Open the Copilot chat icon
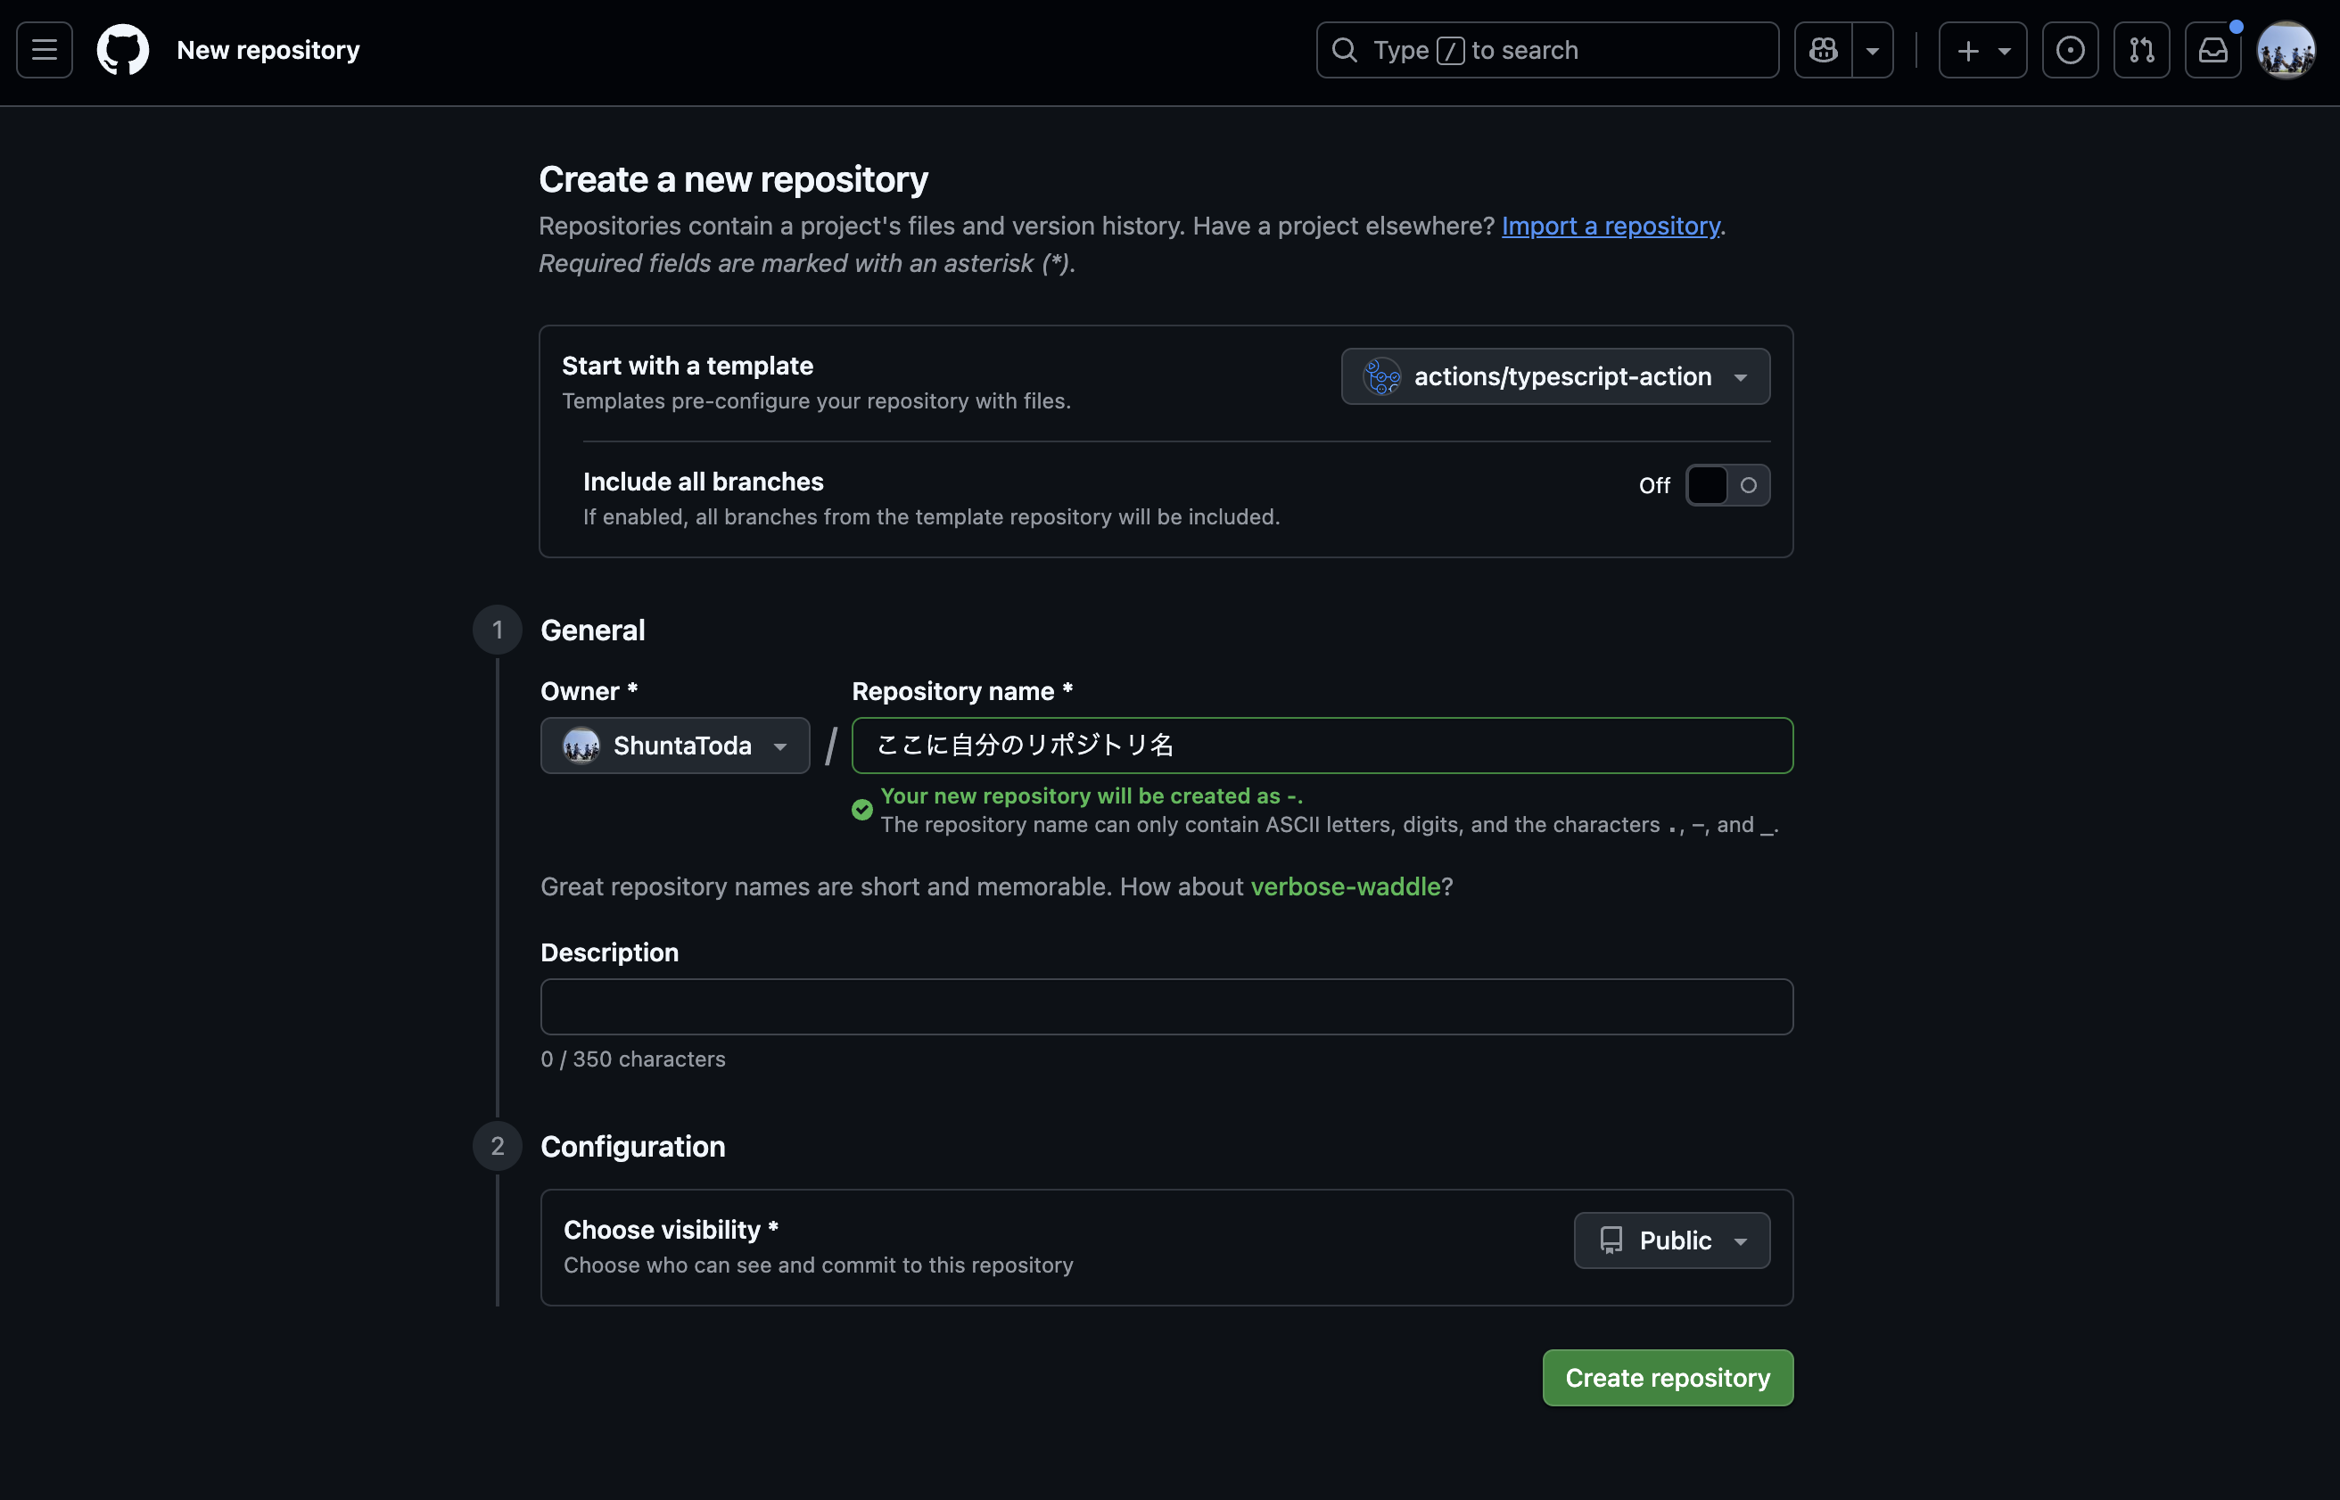Image resolution: width=2340 pixels, height=1500 pixels. tap(1823, 50)
